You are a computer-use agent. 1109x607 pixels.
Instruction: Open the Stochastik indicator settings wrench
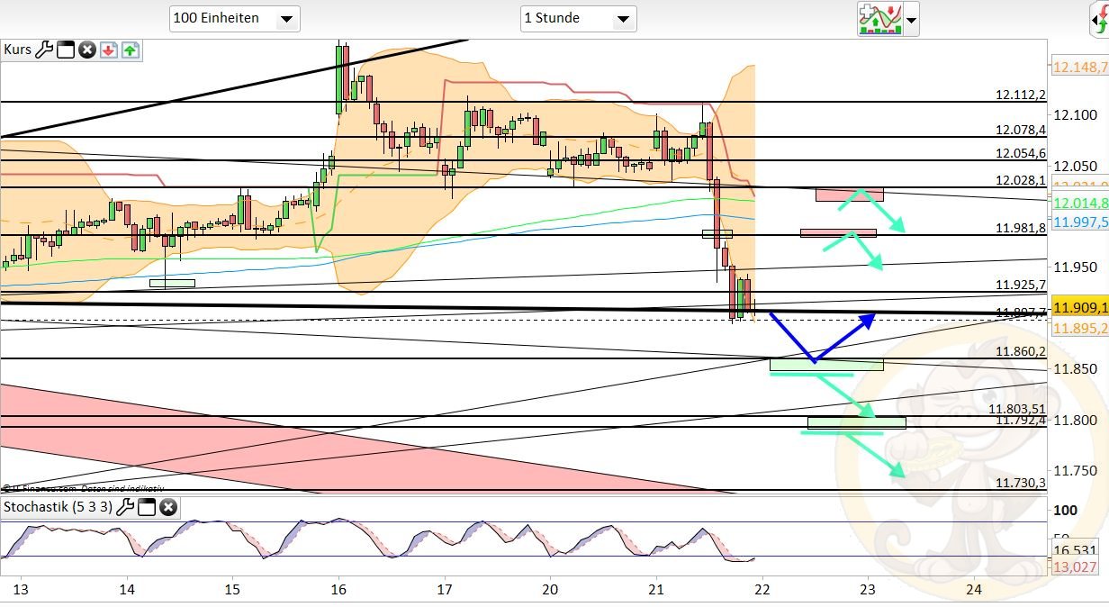(x=125, y=507)
